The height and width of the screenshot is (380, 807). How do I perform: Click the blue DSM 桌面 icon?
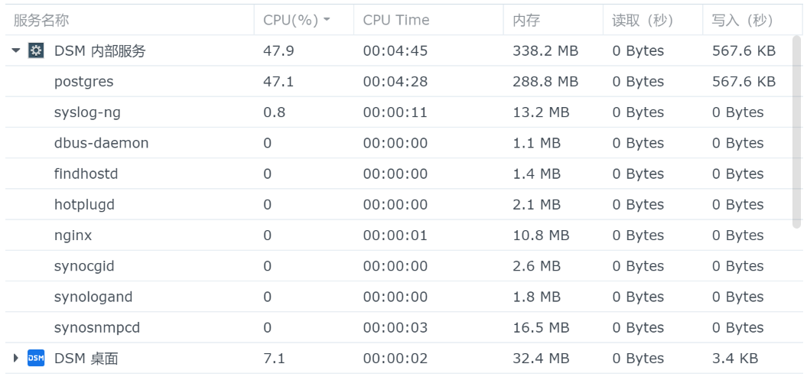36,358
